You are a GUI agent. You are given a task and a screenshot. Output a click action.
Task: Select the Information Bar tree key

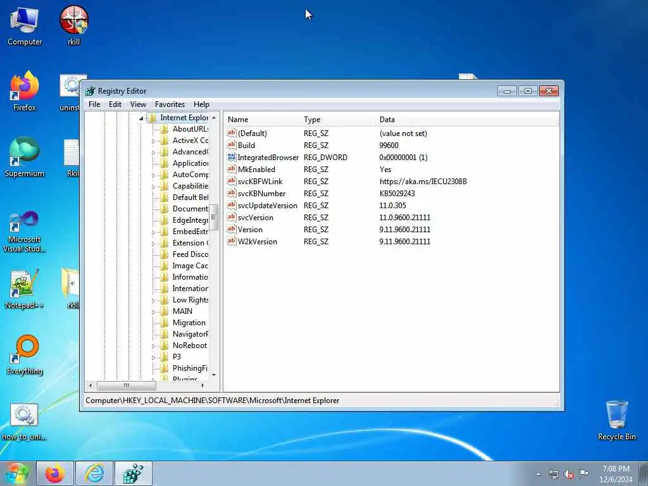190,277
